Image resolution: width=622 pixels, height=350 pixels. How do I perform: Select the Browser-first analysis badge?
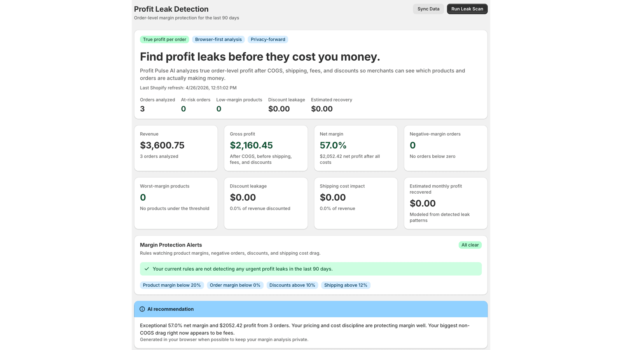(218, 39)
